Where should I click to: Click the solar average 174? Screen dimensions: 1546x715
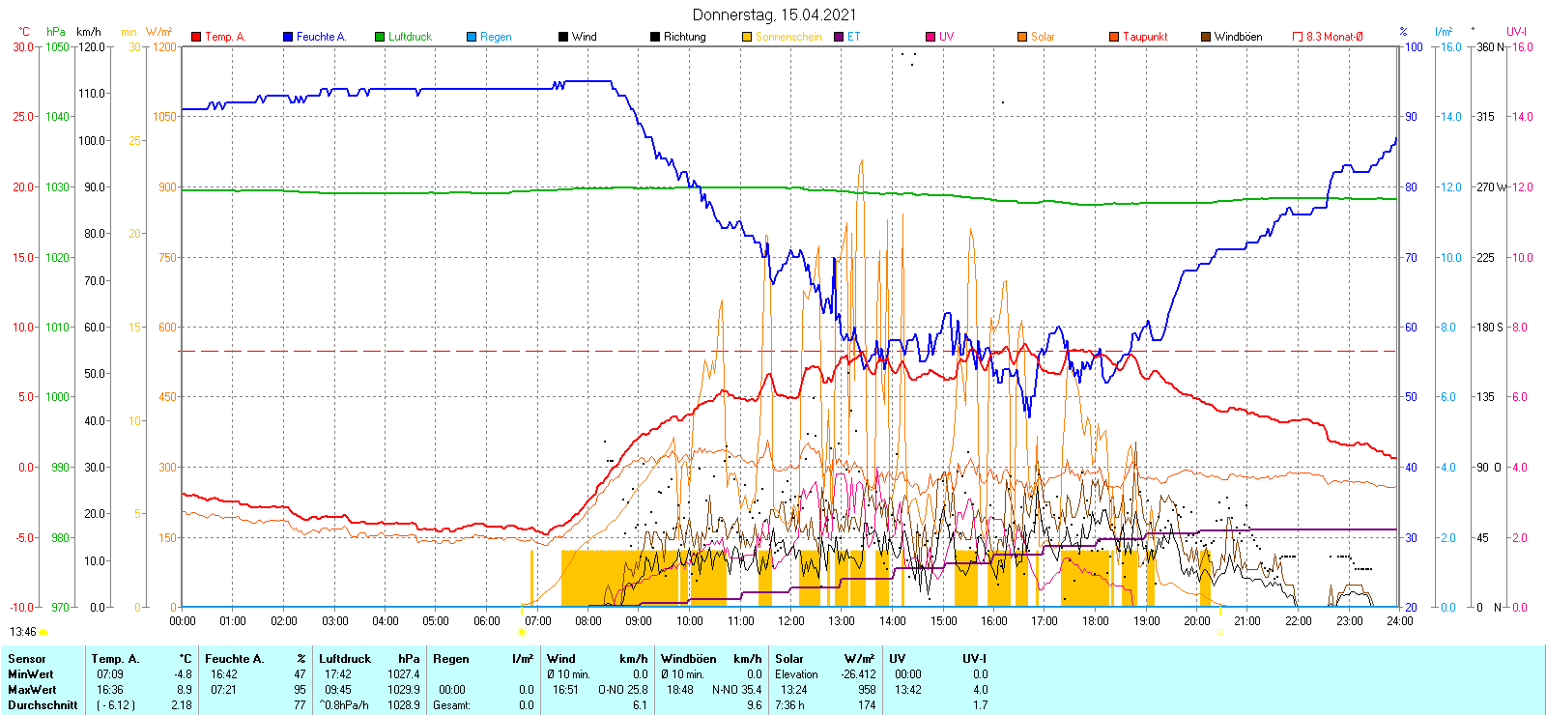pyautogui.click(x=867, y=705)
